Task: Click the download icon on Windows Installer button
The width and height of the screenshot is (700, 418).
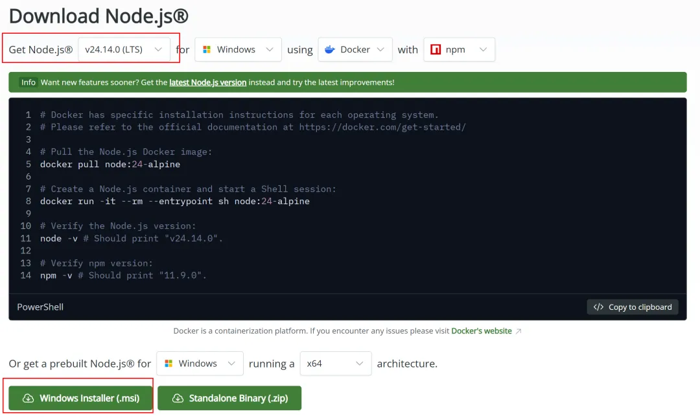Action: click(x=28, y=398)
